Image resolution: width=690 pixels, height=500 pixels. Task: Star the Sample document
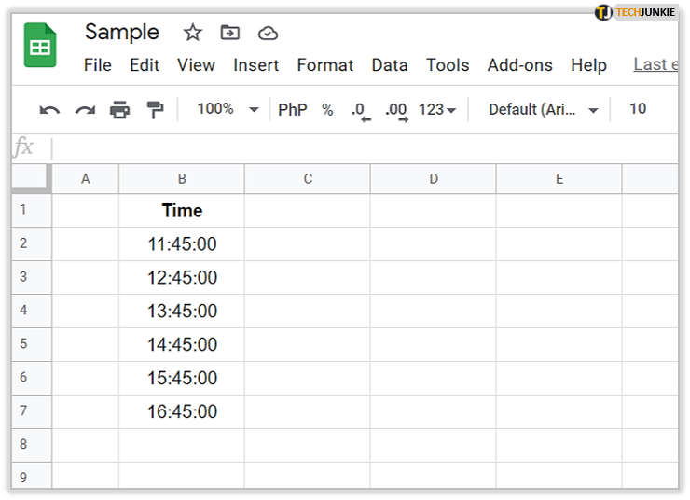193,33
